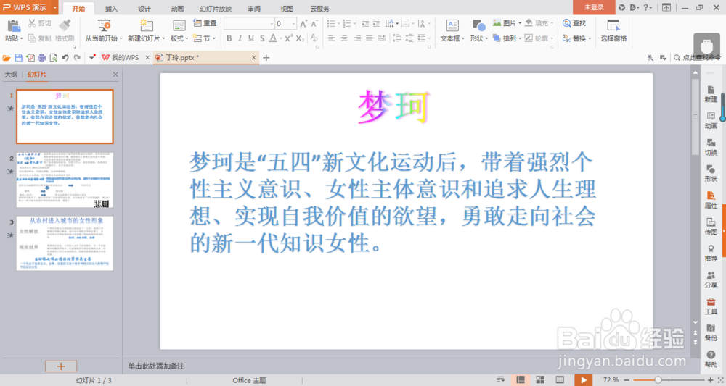Open the font size dropdown
Viewport: 726px width, 386px height.
point(293,24)
